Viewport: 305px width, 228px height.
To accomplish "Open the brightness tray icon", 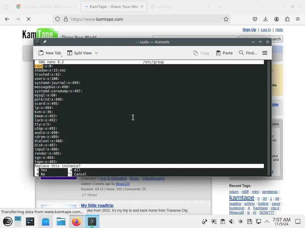I will (241, 221).
